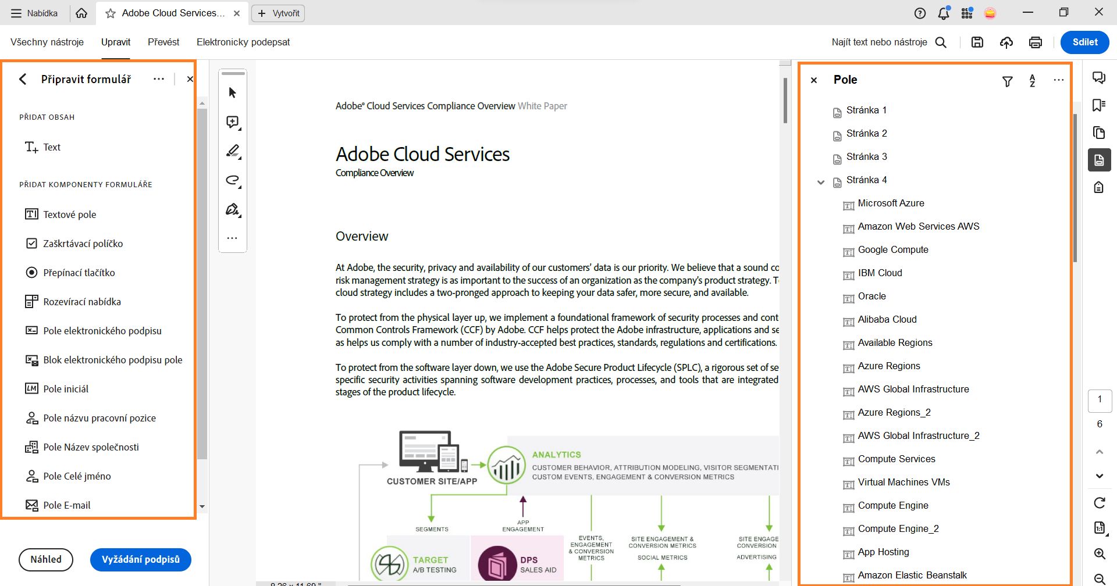Image resolution: width=1117 pixels, height=586 pixels.
Task: Open the fill and sign pen tool
Action: coord(233,209)
